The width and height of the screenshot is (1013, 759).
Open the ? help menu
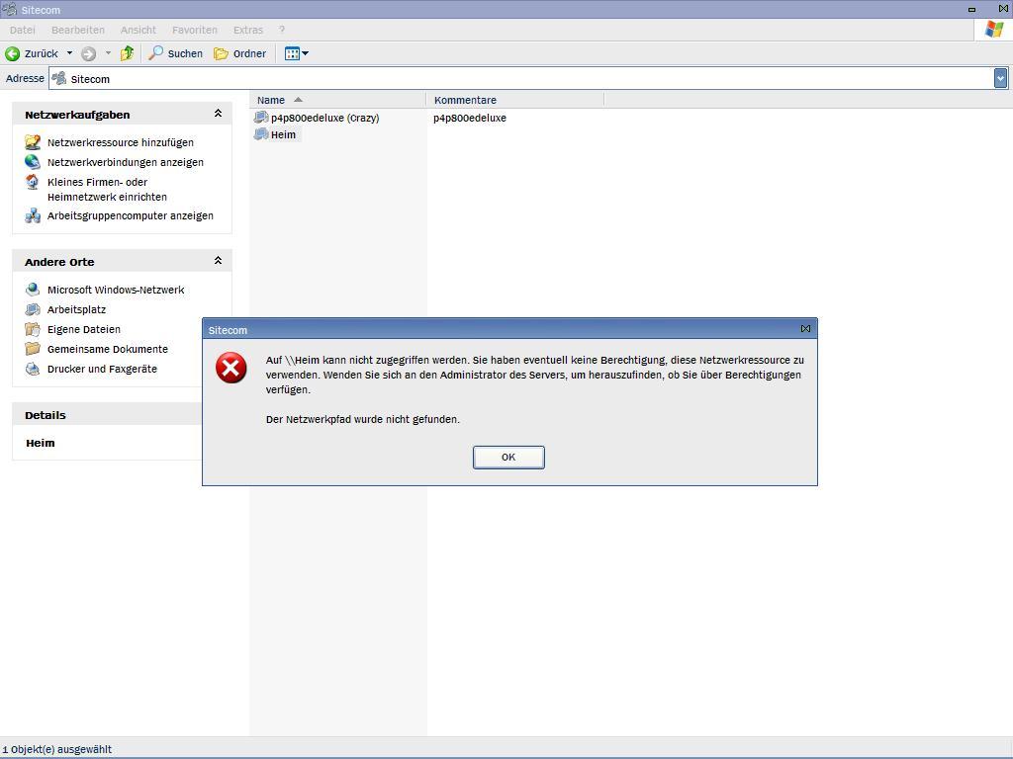[x=282, y=30]
